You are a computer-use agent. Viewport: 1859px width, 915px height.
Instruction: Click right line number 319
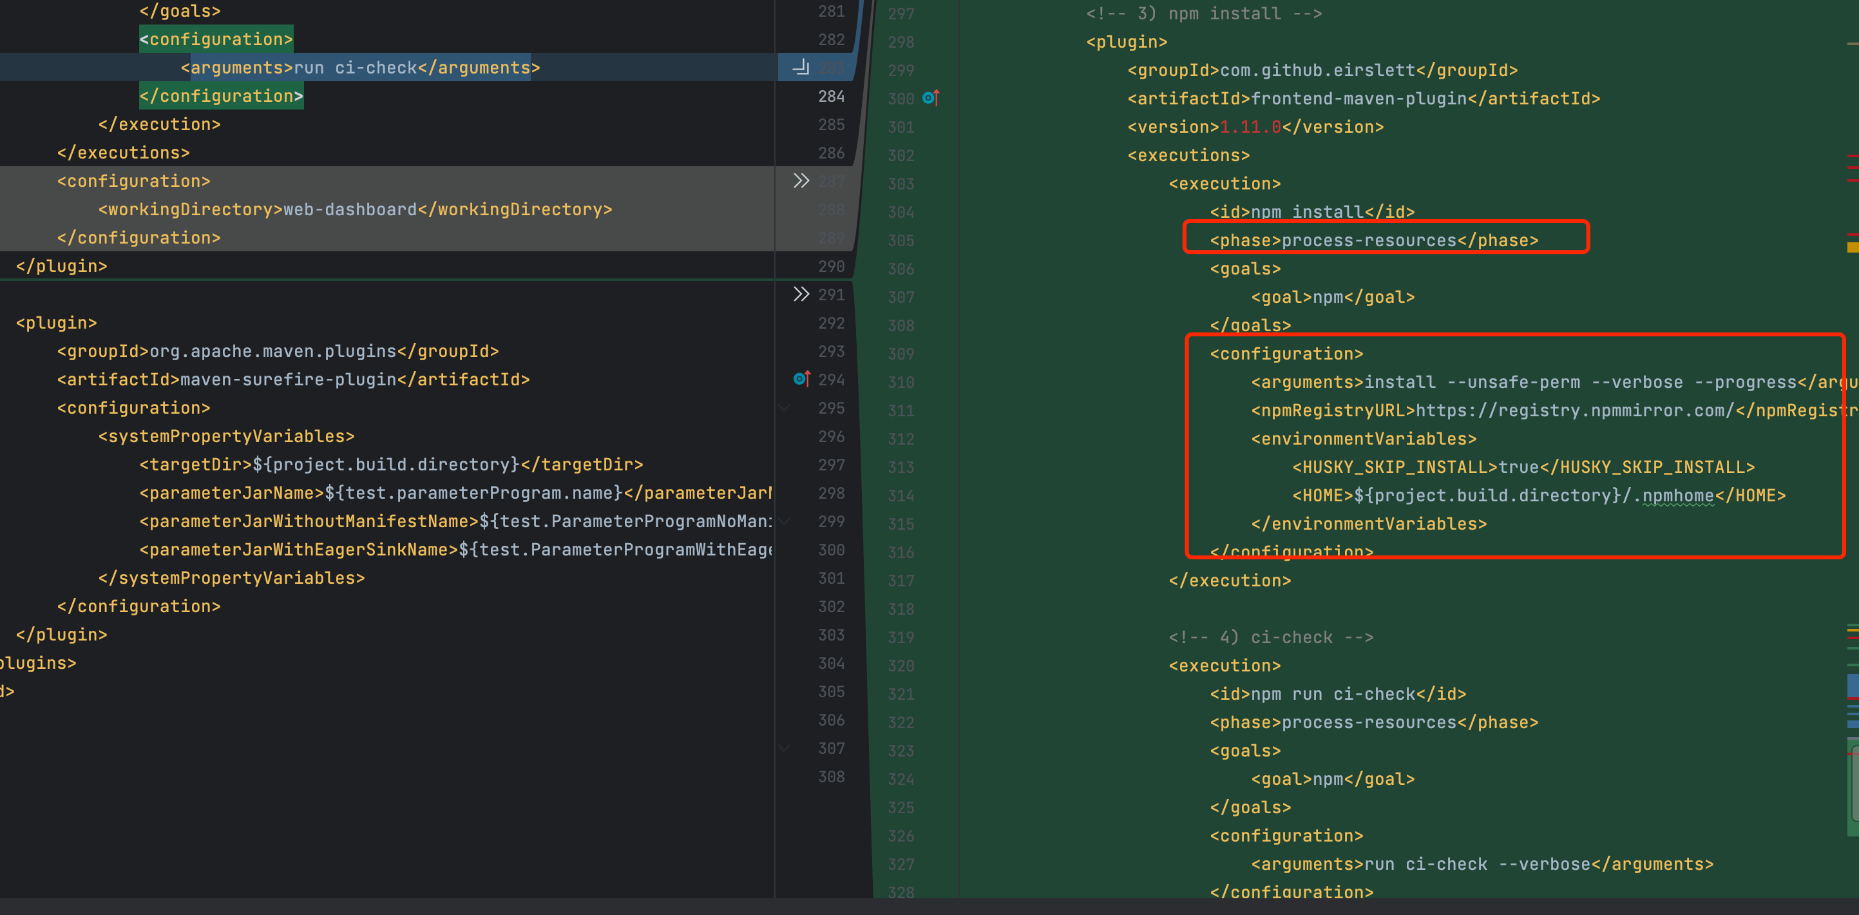[901, 637]
